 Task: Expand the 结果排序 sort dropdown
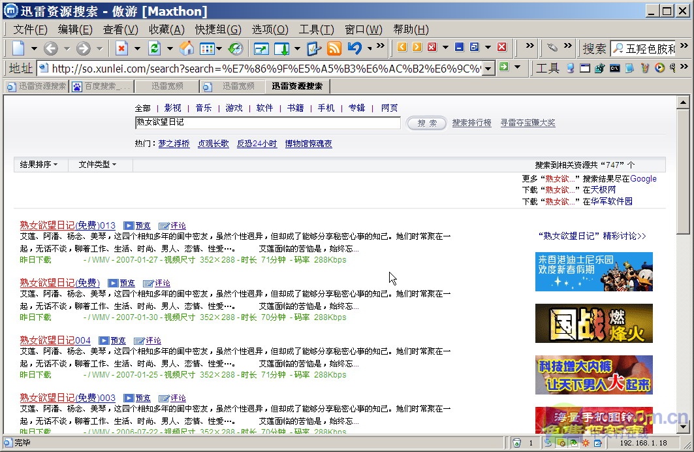(39, 165)
